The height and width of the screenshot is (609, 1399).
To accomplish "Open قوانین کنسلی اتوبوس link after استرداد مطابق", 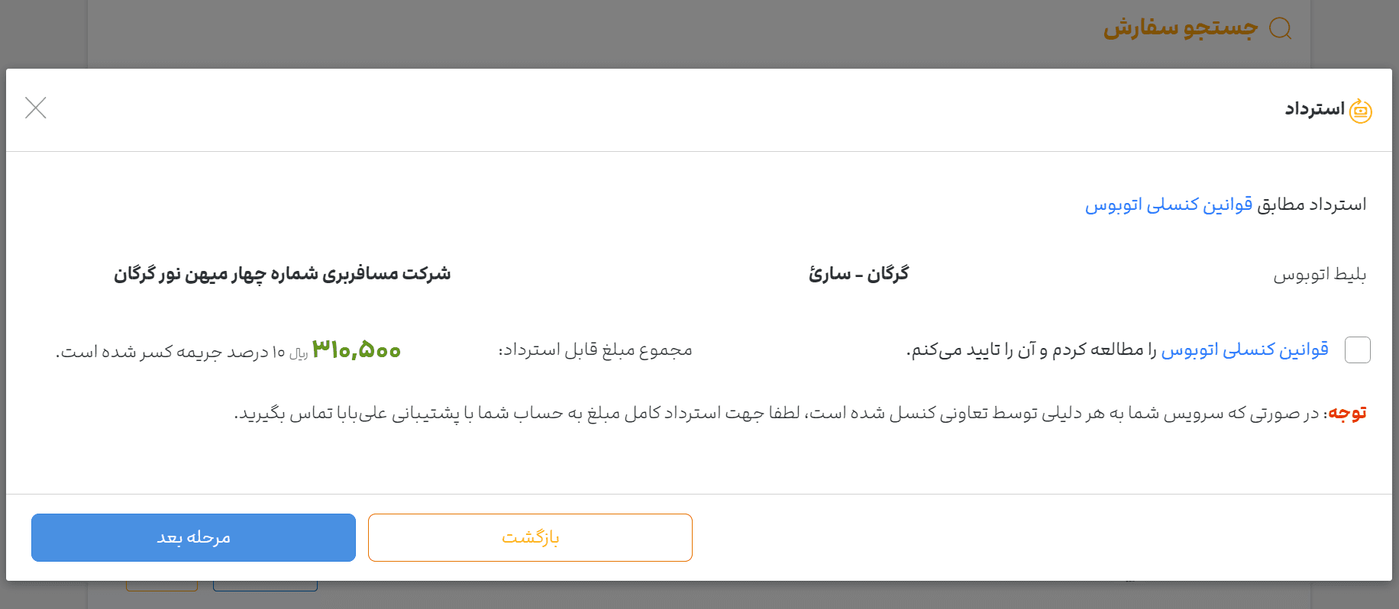I will (1168, 205).
